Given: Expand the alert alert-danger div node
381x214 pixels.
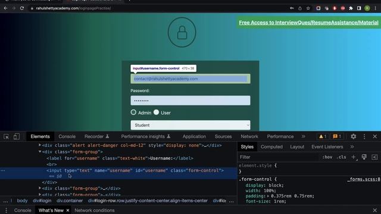Looking at the screenshot, I should pos(40,145).
